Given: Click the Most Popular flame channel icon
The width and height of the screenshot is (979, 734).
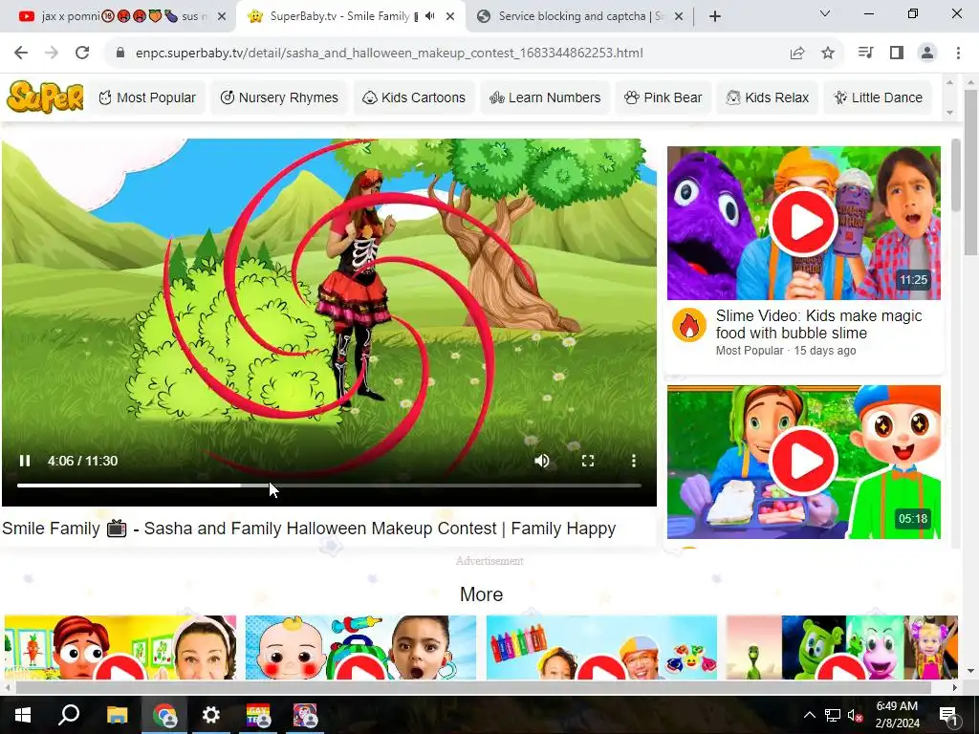Looking at the screenshot, I should click(689, 325).
